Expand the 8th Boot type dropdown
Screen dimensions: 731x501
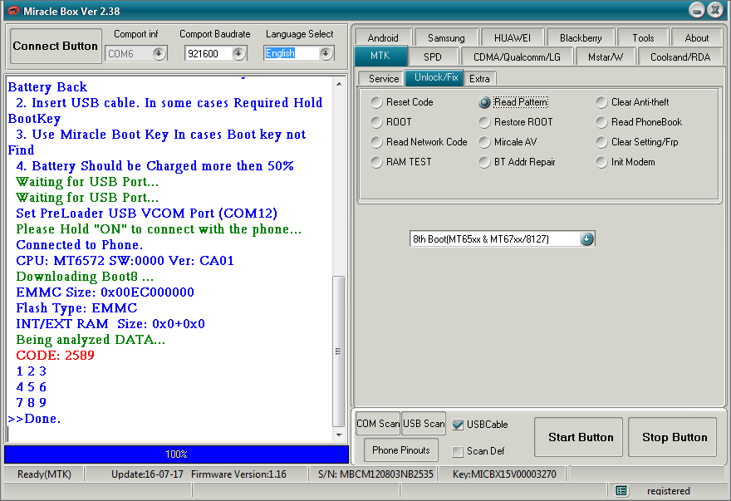[586, 238]
